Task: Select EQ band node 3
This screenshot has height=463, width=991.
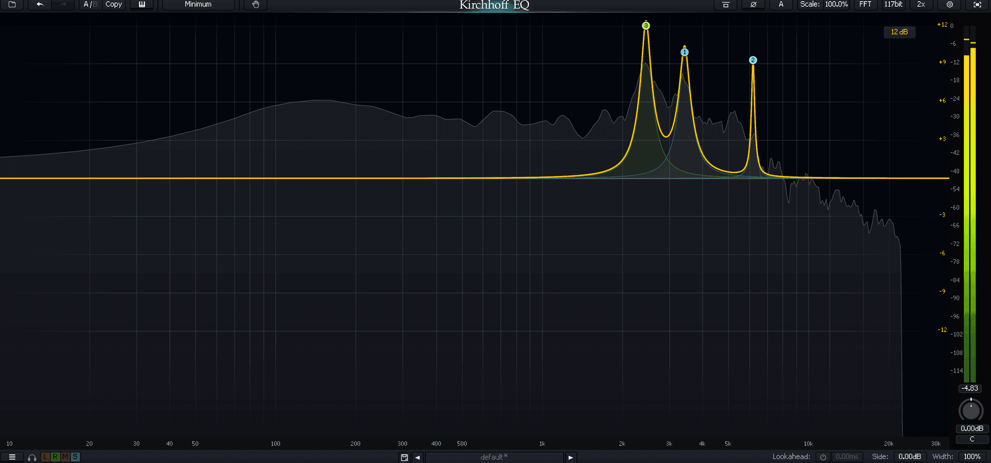Action: [x=646, y=26]
